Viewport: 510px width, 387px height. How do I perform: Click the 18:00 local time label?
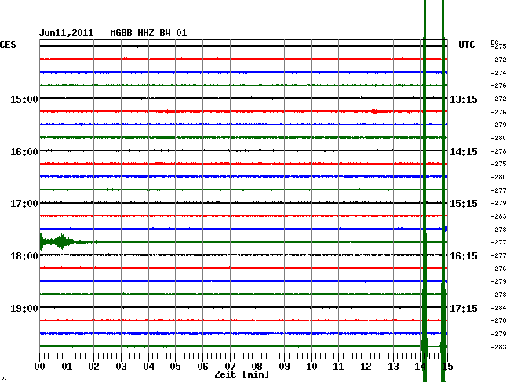click(x=24, y=256)
